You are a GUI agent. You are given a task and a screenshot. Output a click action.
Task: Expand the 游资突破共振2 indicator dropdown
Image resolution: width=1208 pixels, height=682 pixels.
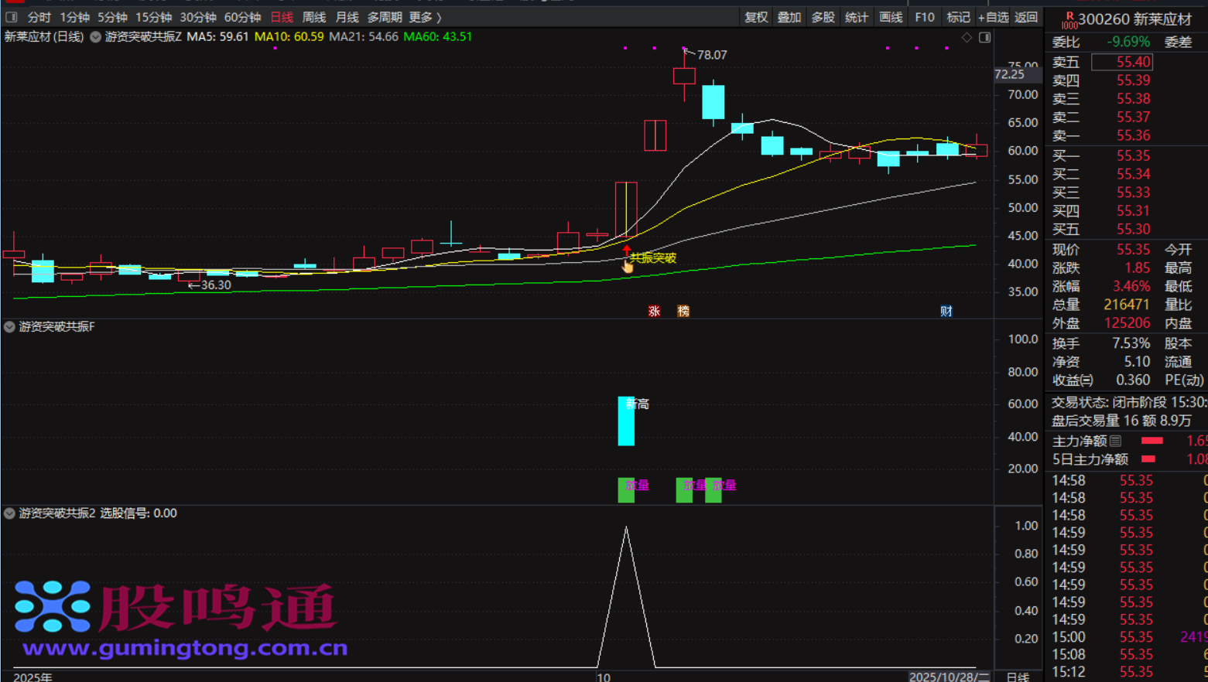9,513
